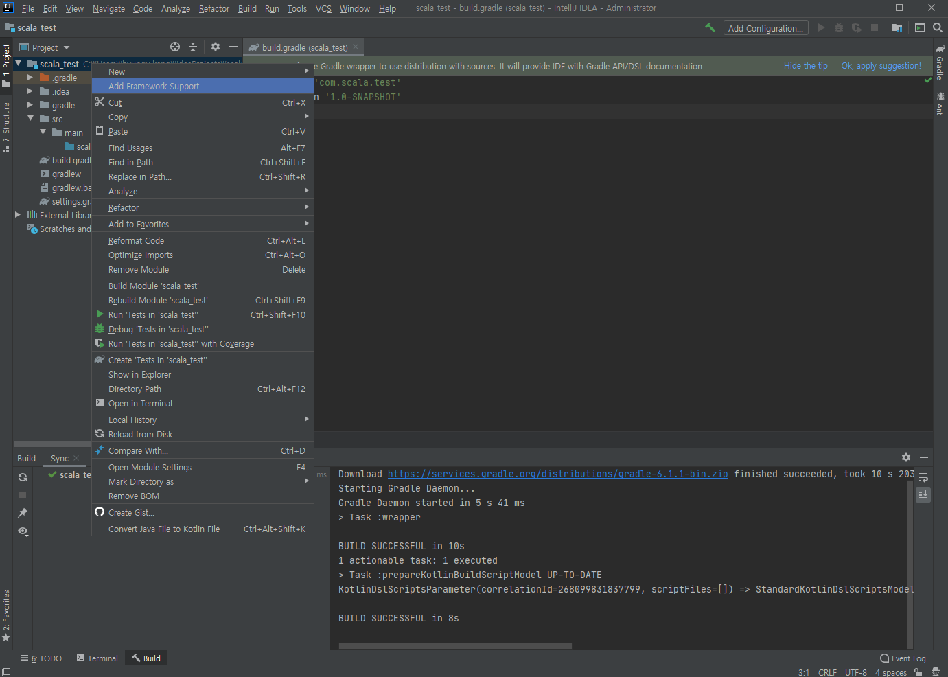Click the green Build hammer icon
Image resolution: width=948 pixels, height=677 pixels.
(710, 27)
